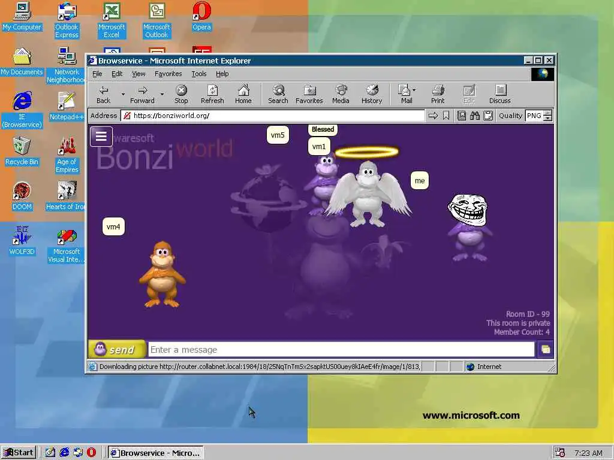The image size is (614, 460).
Task: Select the Browservice taskbar button
Action: coord(155,453)
